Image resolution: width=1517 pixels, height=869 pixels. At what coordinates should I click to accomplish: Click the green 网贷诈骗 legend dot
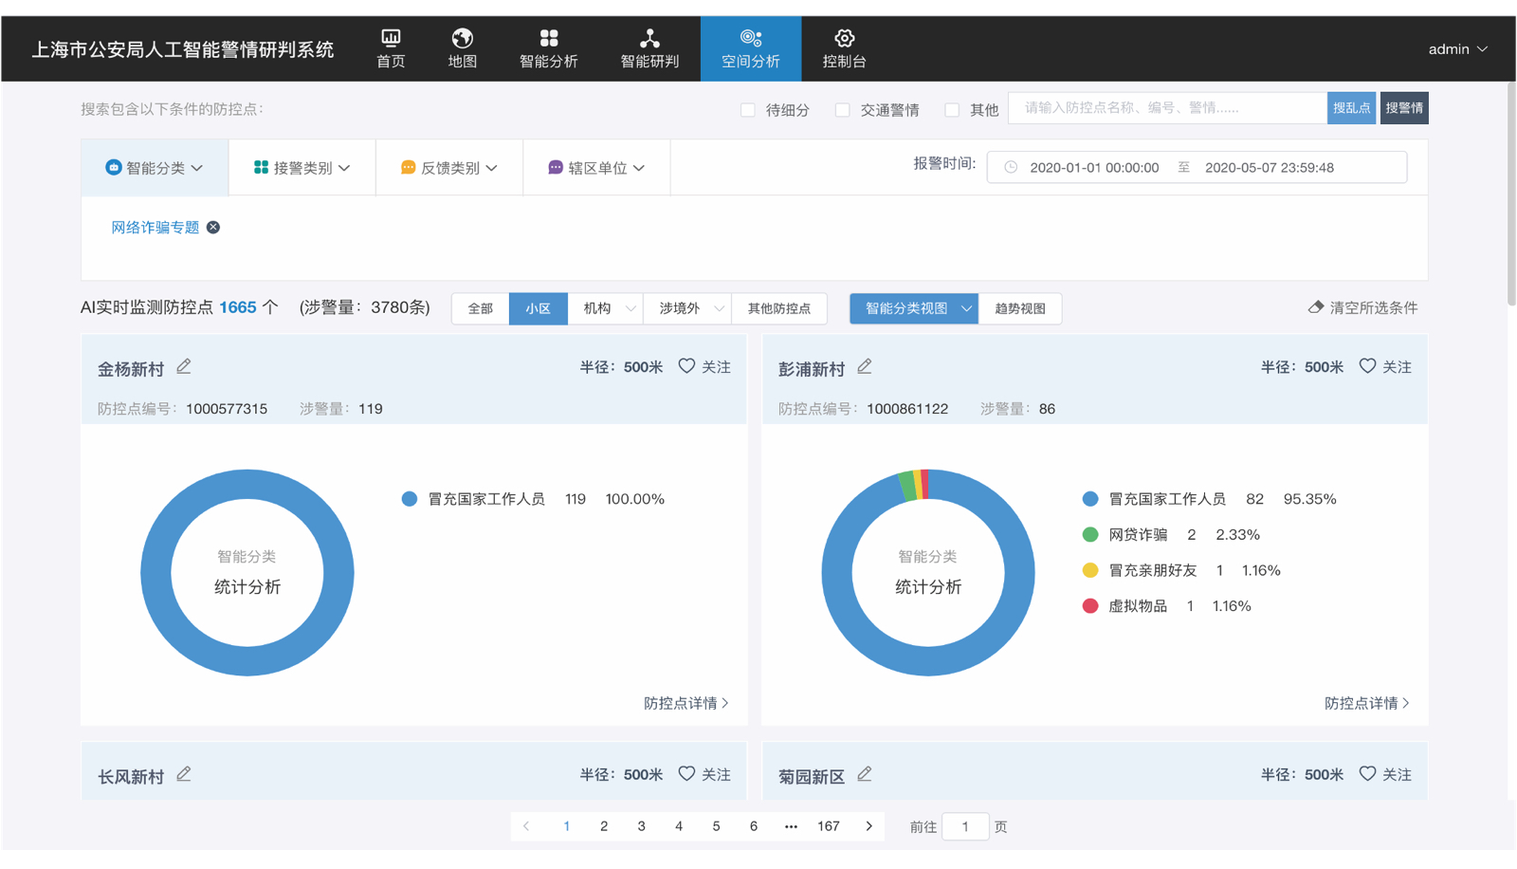[x=1088, y=534]
